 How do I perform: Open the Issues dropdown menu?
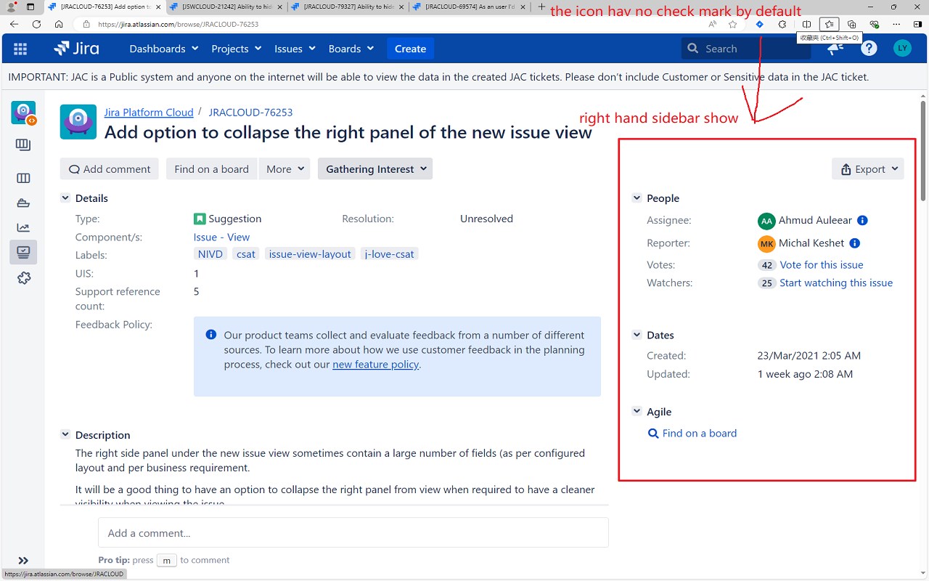click(295, 49)
